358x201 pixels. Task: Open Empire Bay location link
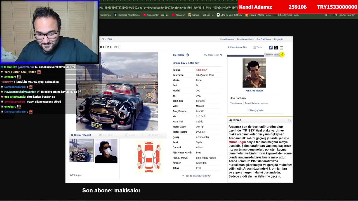179,63
